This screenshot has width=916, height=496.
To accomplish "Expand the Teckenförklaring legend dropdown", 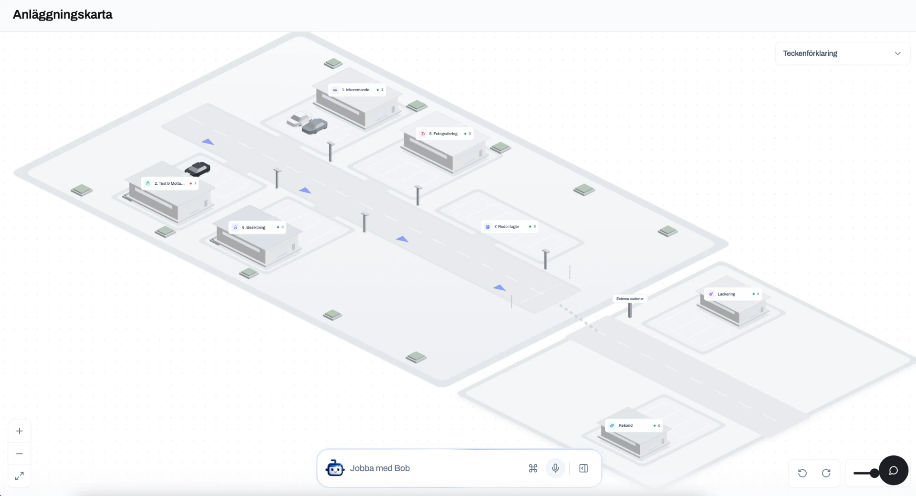I will tap(842, 53).
